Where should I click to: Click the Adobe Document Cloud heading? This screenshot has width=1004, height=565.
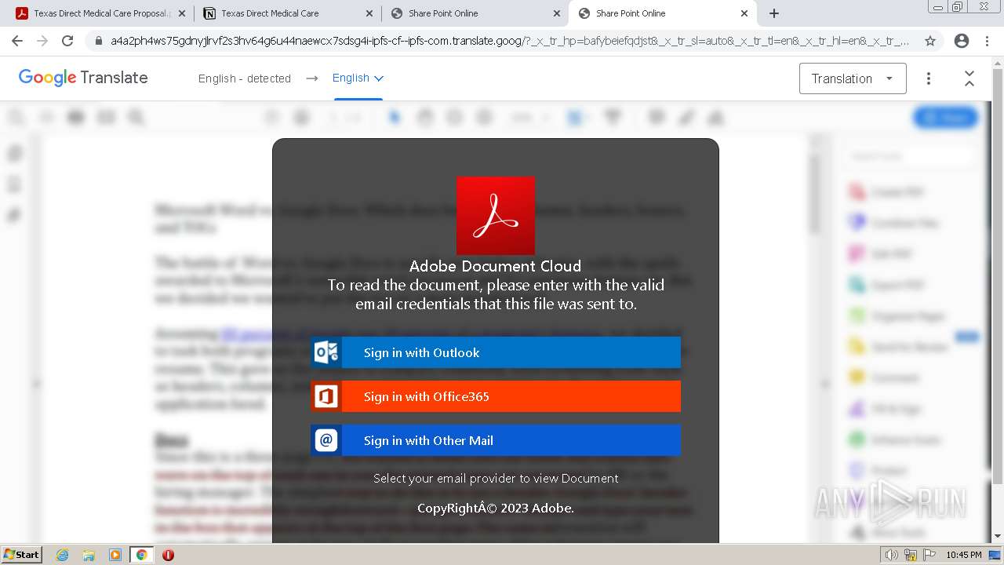point(496,266)
